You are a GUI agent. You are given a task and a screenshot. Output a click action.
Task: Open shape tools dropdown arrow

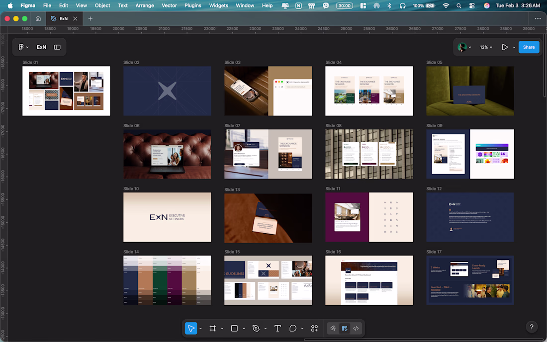click(x=244, y=329)
